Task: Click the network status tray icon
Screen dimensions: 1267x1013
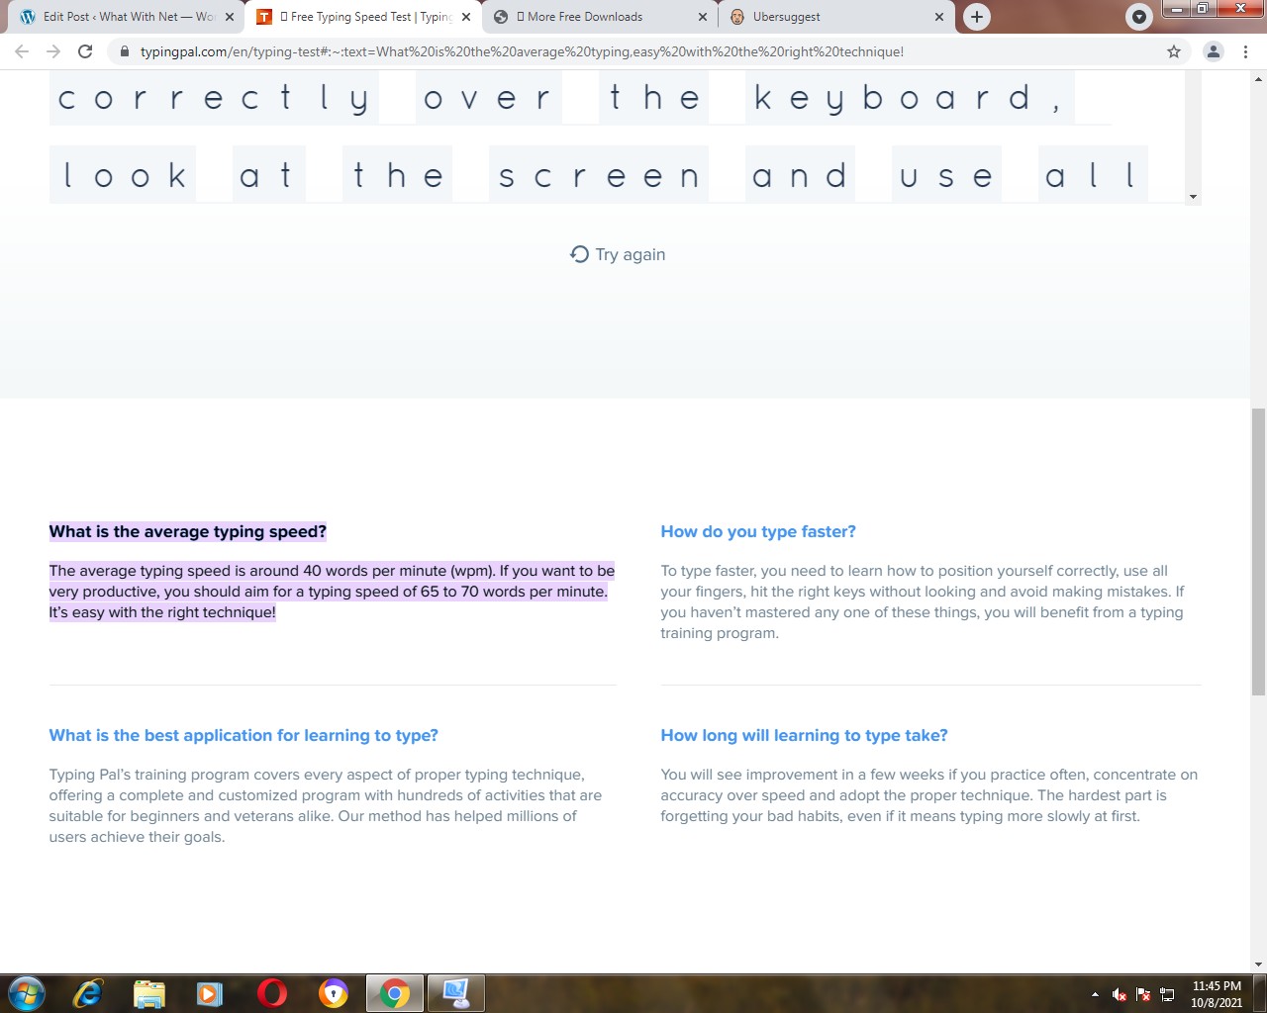Action: (x=1168, y=994)
